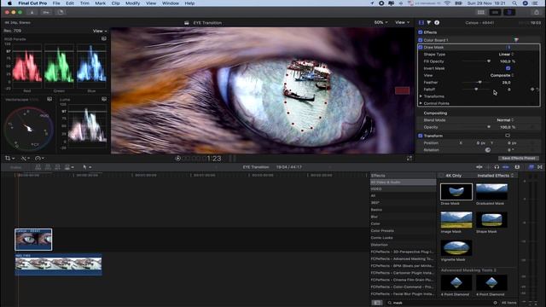
Task: Click the Luma scope settings icon
Action: click(104, 99)
